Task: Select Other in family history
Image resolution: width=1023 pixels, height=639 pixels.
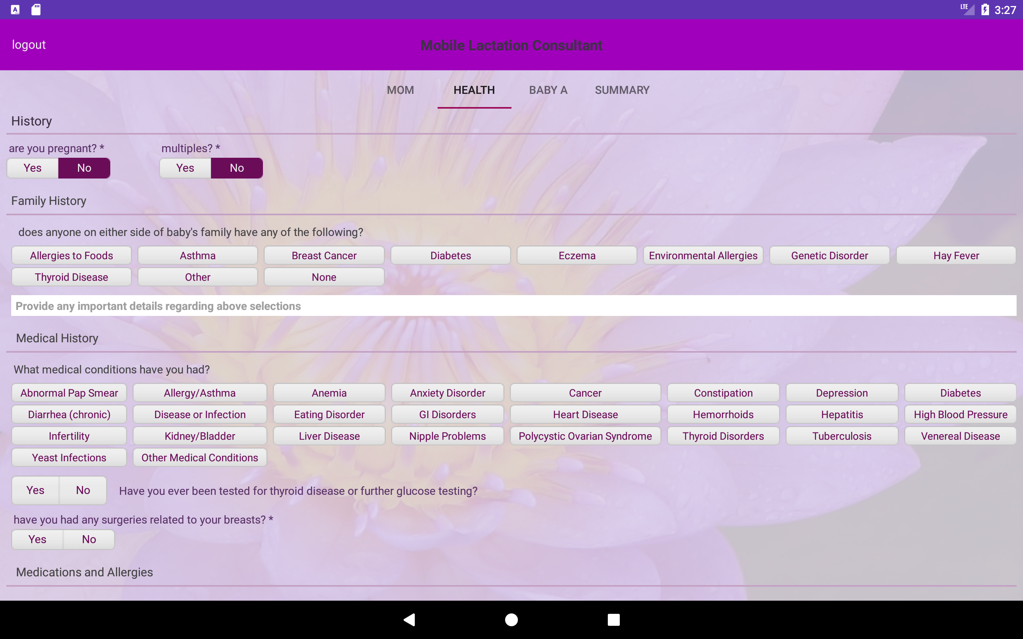Action: click(198, 277)
